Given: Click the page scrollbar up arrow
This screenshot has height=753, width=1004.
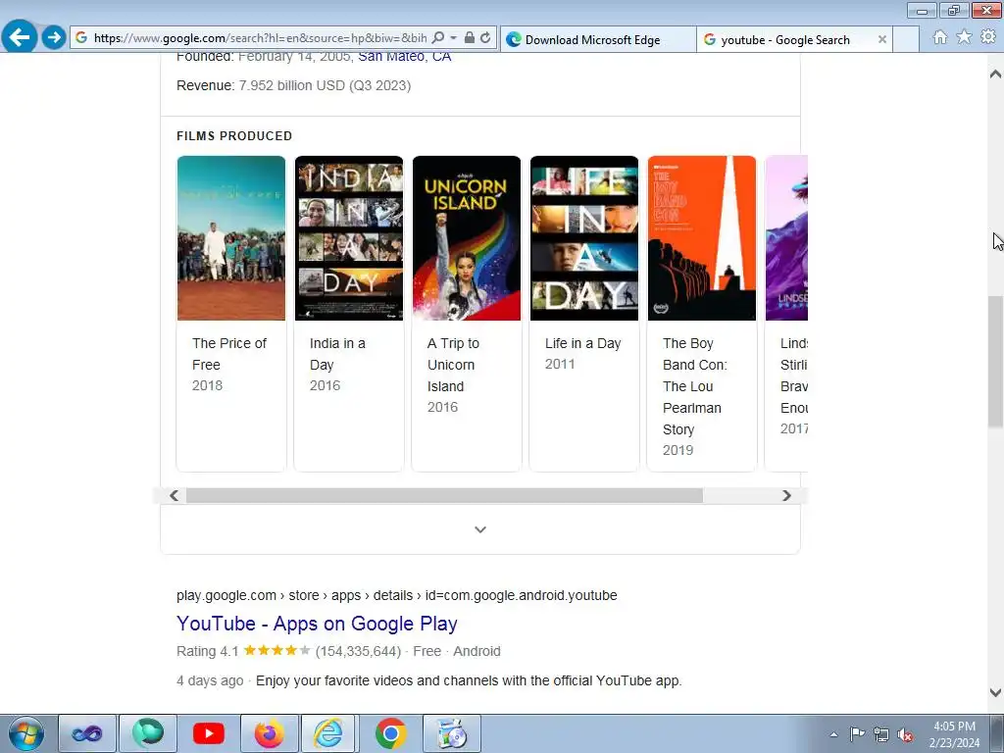Looking at the screenshot, I should coord(995,74).
